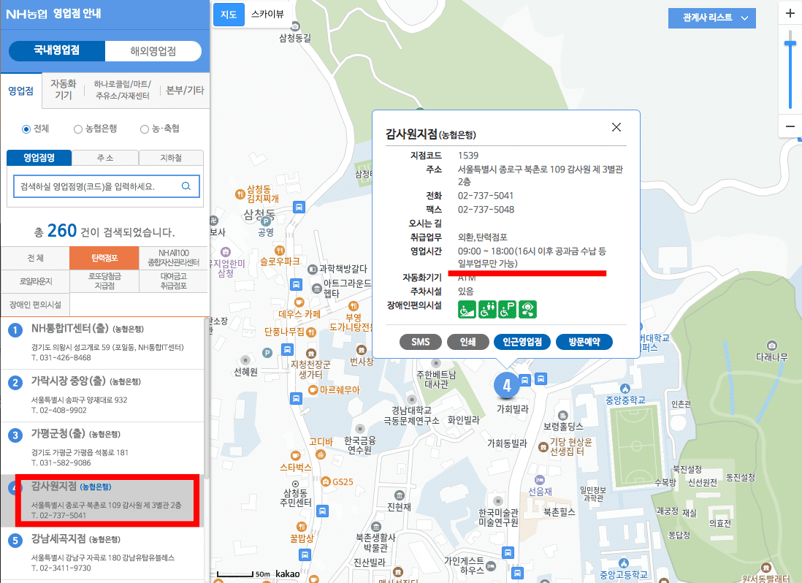The width and height of the screenshot is (802, 583).
Task: Click the 공영 parking icon on map
Action: (265, 221)
